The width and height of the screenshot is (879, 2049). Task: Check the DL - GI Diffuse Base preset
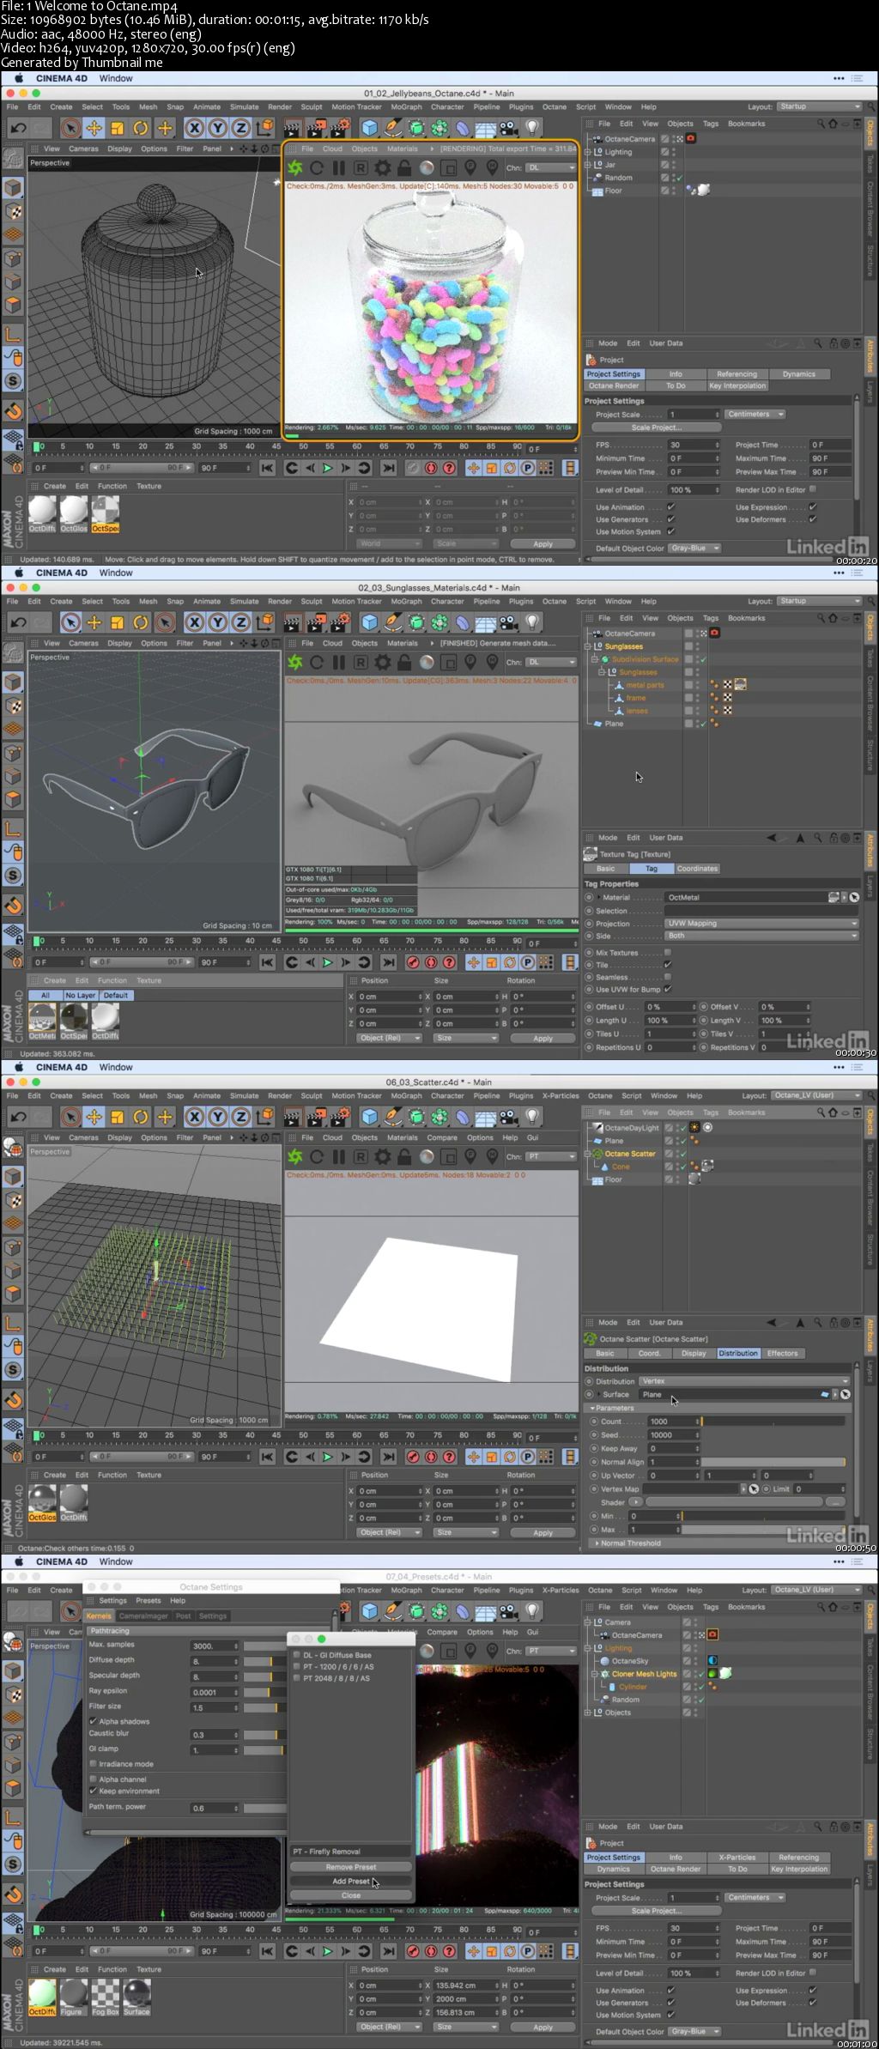pos(297,1655)
